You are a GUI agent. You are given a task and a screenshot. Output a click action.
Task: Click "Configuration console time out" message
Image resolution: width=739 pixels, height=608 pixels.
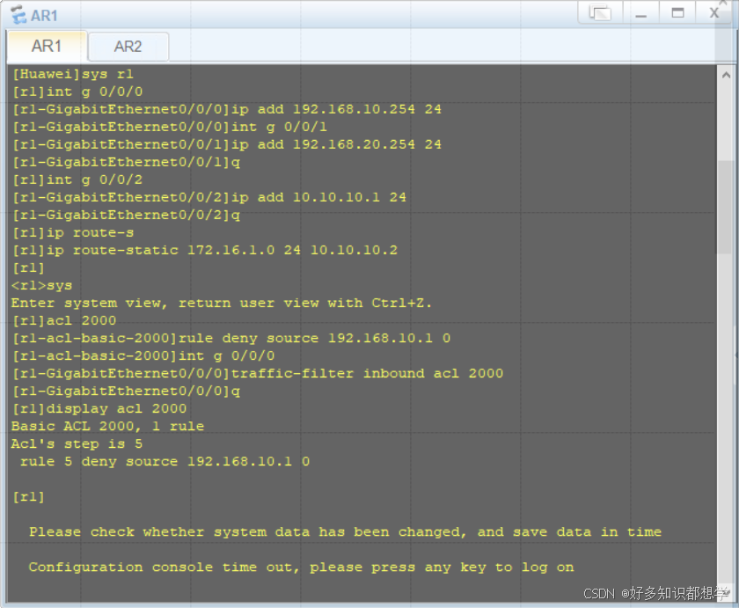[301, 567]
